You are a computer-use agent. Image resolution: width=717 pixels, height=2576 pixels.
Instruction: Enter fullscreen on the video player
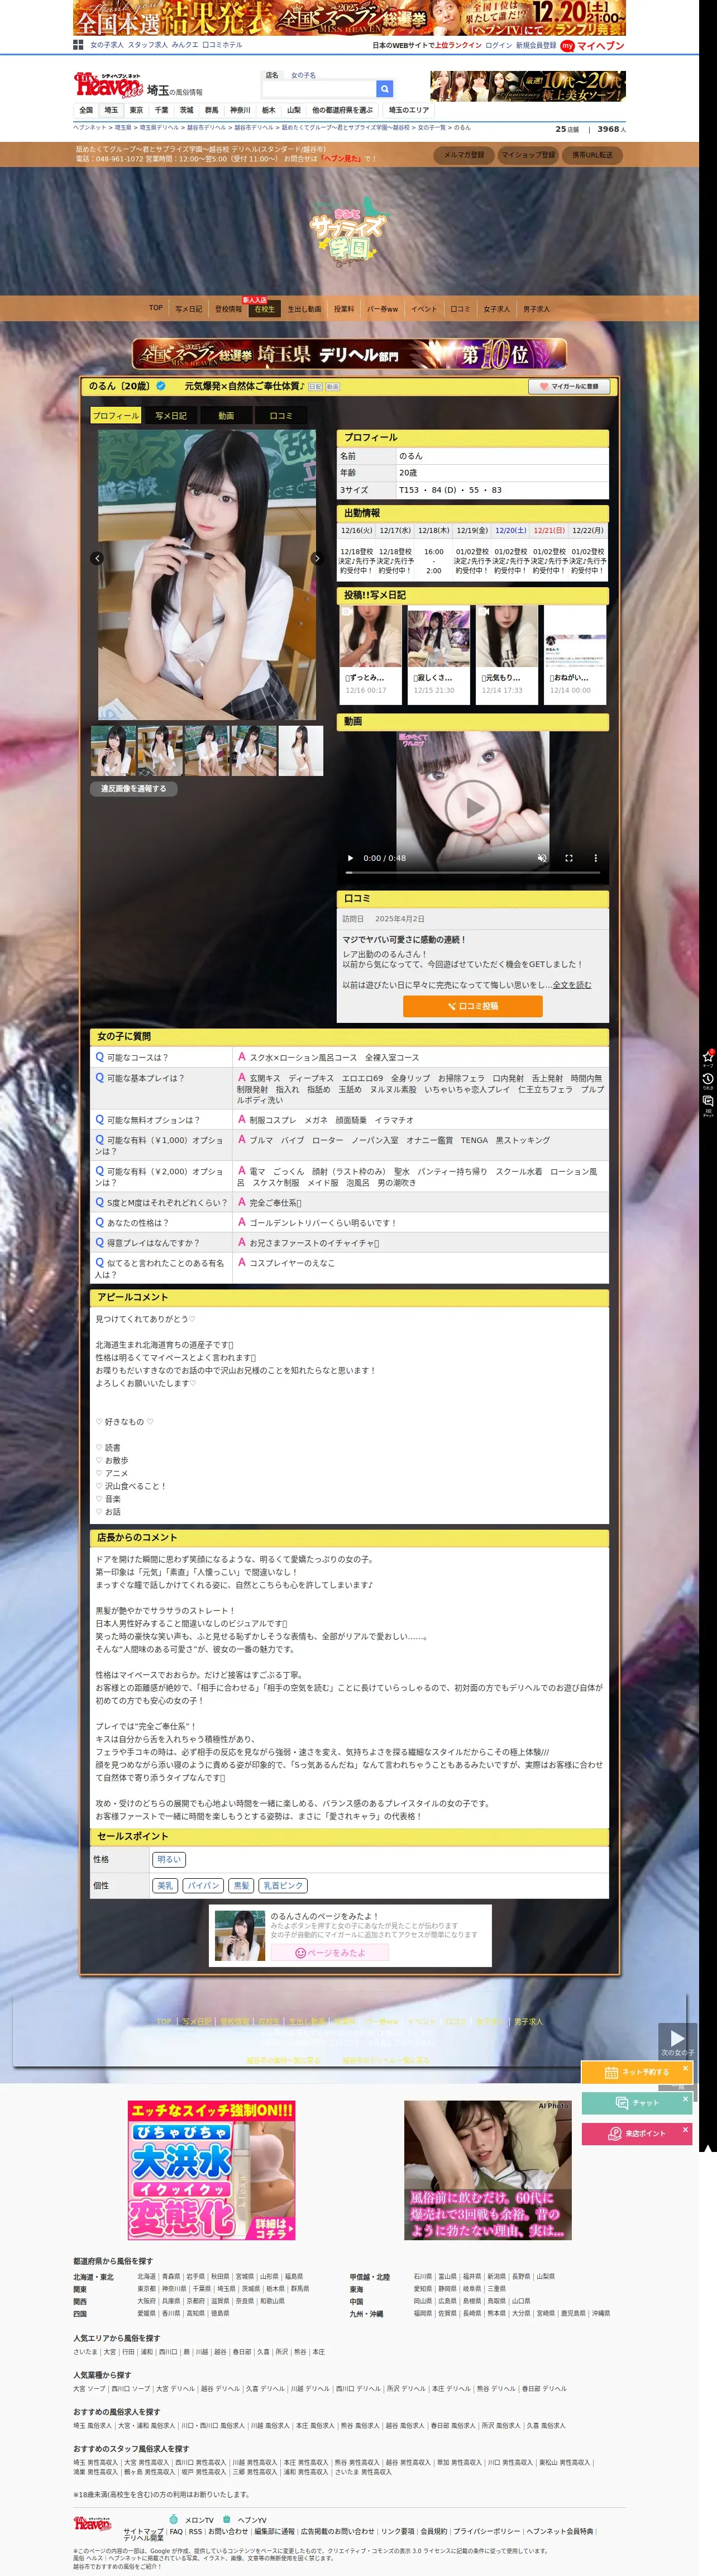point(569,858)
